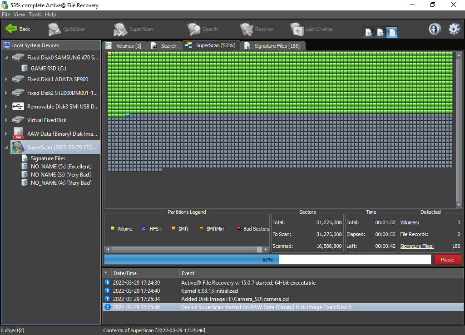The width and height of the screenshot is (465, 335).
Task: Switch to the Volumes [3] tab
Action: coord(124,46)
